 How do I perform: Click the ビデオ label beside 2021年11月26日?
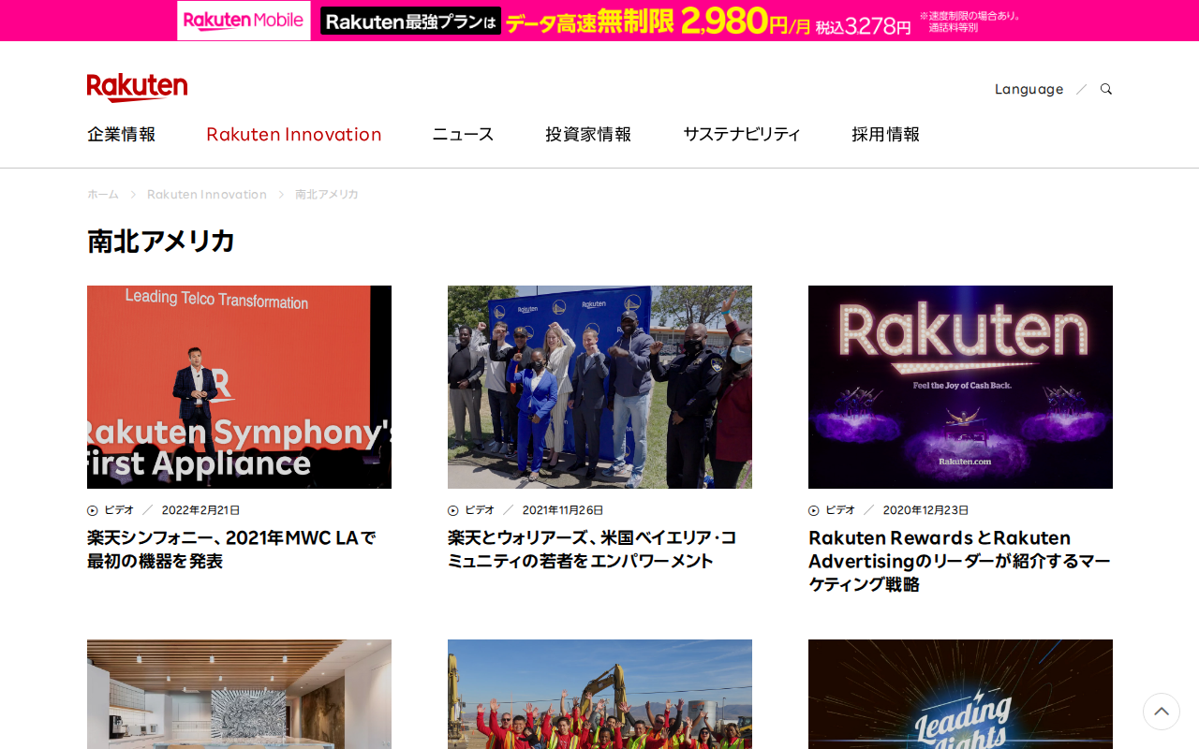coord(480,510)
